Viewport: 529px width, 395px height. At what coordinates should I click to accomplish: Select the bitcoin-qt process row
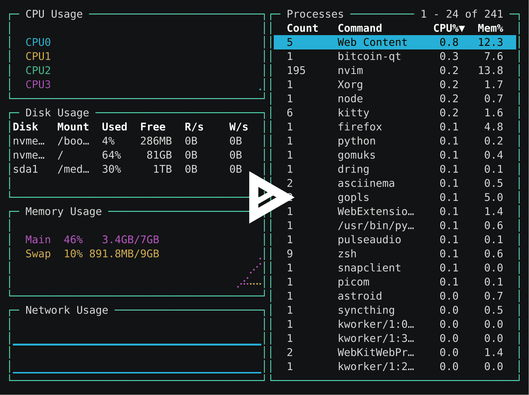click(395, 56)
